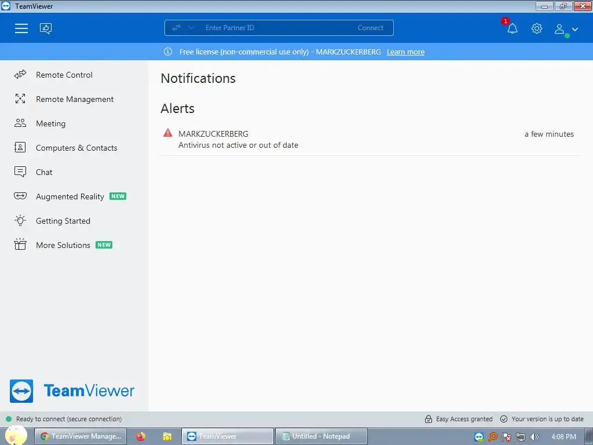Click the Augmented Reality headset icon

20,196
